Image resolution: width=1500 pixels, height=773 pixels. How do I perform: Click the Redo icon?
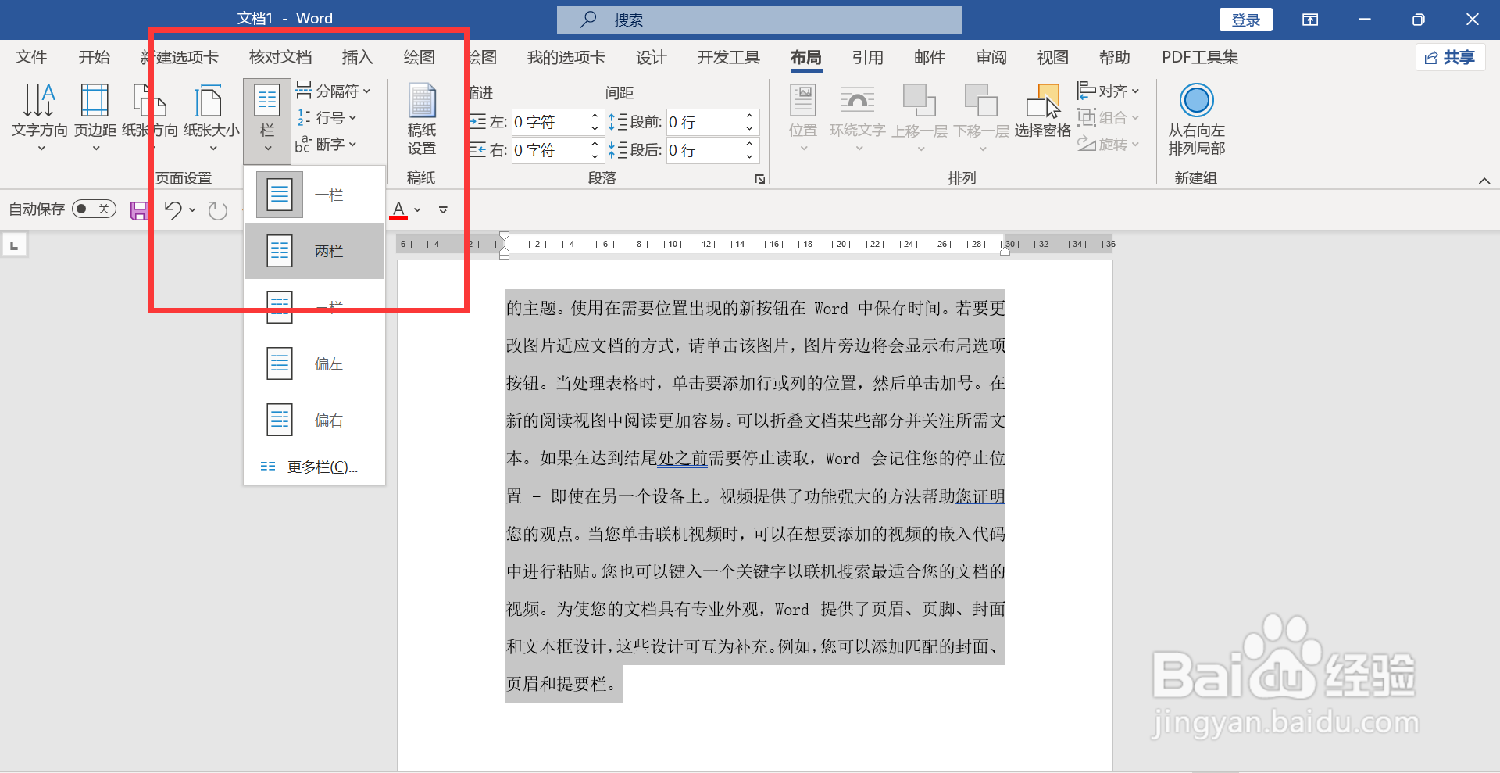coord(218,210)
